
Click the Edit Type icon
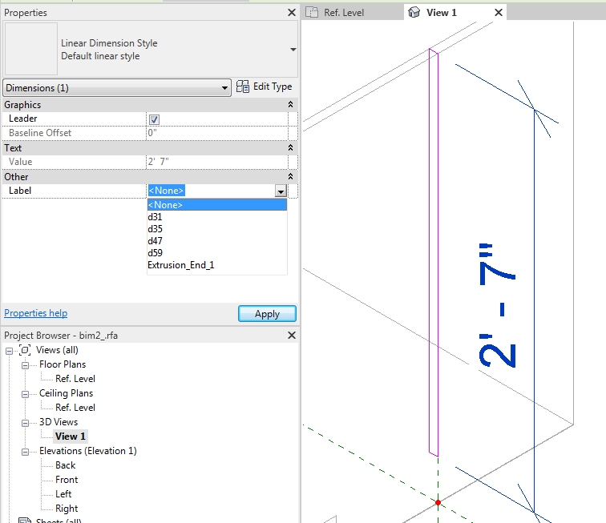[x=243, y=86]
